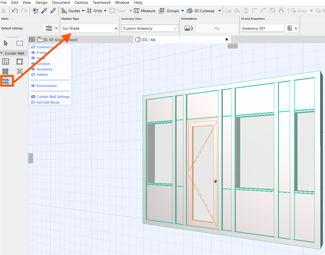Toggle Frame visibility eye

(x=33, y=52)
